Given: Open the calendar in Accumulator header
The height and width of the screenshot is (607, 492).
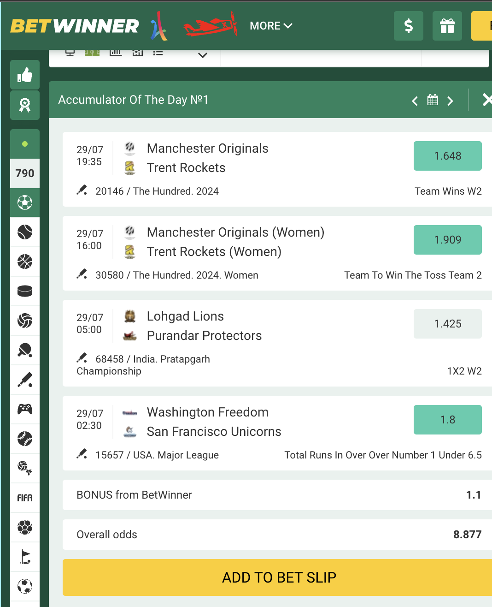Looking at the screenshot, I should click(433, 100).
